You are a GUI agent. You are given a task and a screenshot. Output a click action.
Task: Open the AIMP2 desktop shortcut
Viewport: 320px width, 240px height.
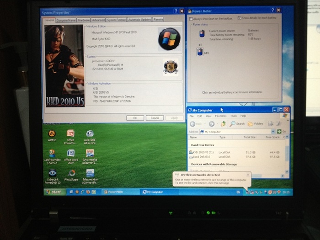(x=52, y=134)
